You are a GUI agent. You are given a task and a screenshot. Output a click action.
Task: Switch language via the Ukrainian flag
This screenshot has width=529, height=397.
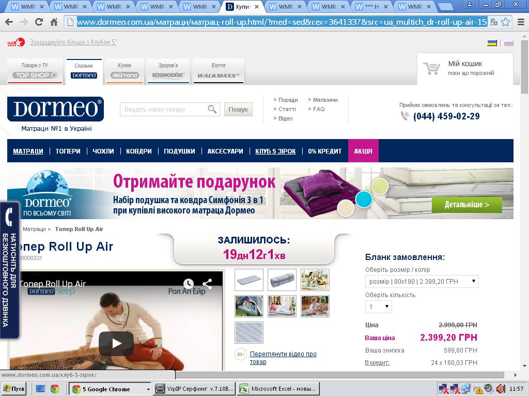point(492,43)
